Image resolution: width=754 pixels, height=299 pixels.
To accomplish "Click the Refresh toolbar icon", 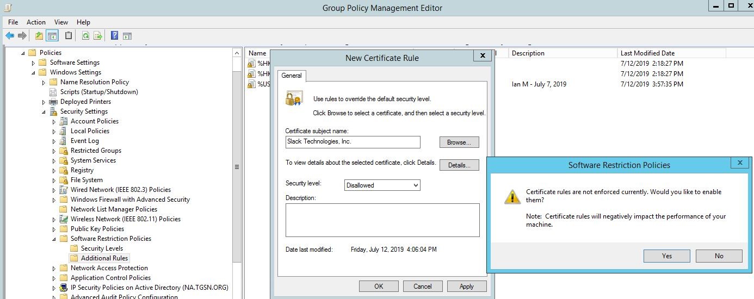I will (85, 36).
